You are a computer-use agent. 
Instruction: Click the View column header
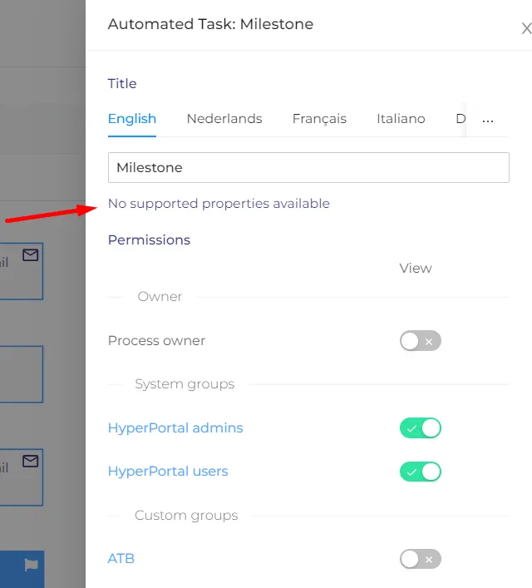416,268
